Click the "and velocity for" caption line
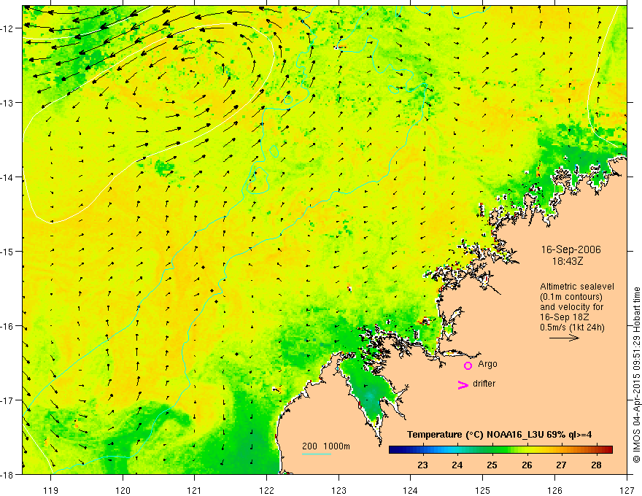 pos(571,307)
